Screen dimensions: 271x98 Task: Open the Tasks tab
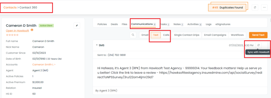[164, 24]
